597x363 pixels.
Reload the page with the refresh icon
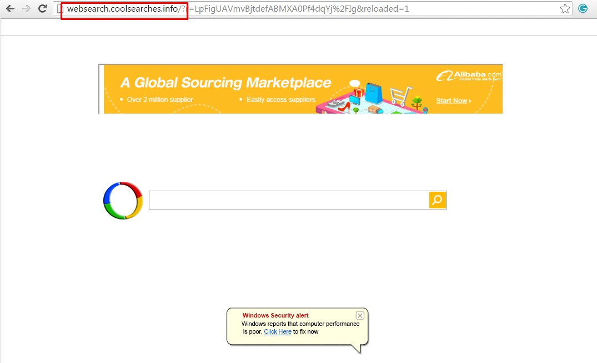point(42,8)
